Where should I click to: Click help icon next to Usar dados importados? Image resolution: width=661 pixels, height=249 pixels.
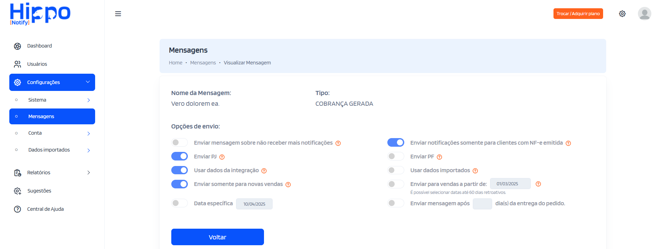(475, 171)
